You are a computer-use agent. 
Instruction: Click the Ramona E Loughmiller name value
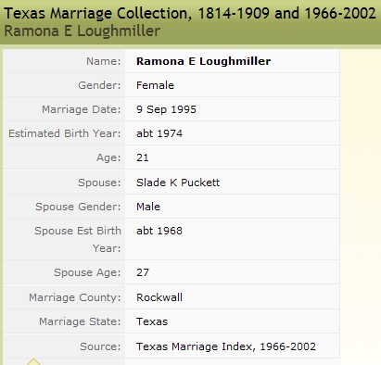203,61
